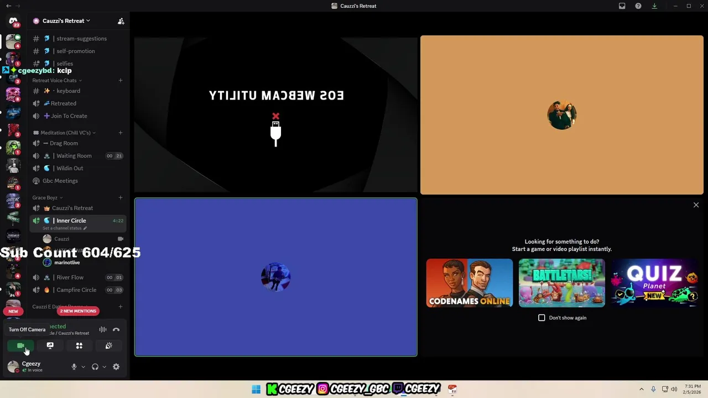Select the blue participant video tile
The image size is (708, 398).
tap(275, 277)
